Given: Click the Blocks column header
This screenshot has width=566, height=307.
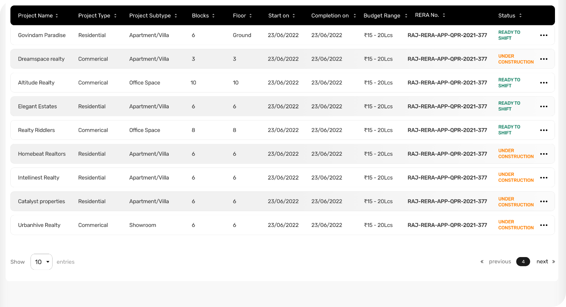Looking at the screenshot, I should click(200, 16).
